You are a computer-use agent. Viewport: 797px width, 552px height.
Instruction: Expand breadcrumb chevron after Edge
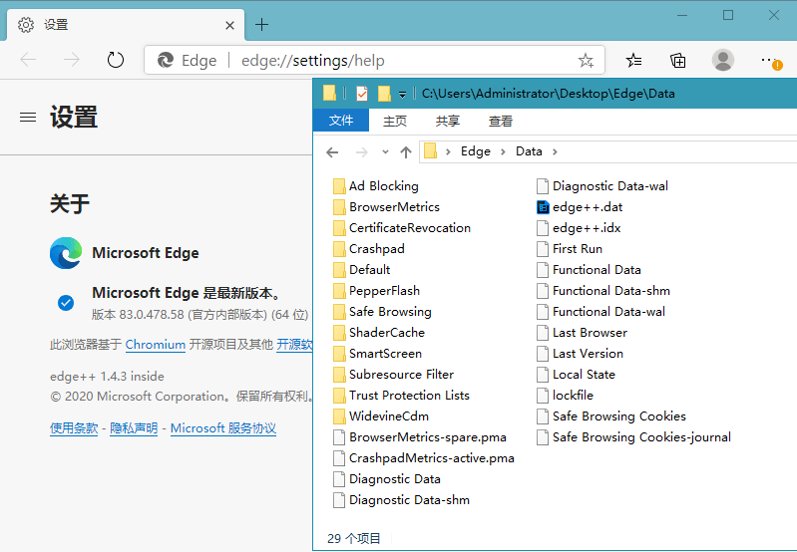tap(503, 151)
